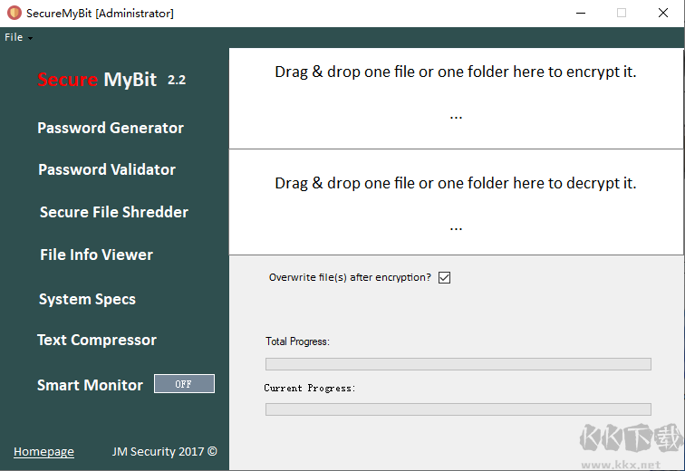685x471 pixels.
Task: Open File Info Viewer
Action: (x=96, y=255)
